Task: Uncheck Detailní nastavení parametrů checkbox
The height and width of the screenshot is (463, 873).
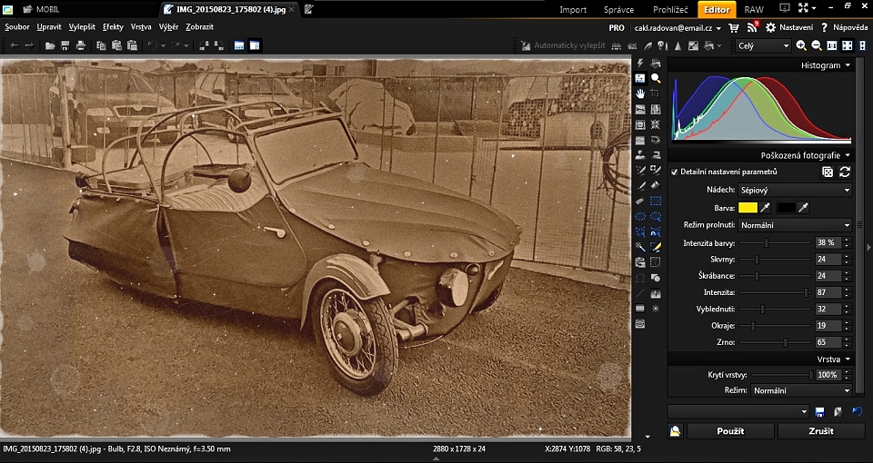Action: tap(674, 172)
